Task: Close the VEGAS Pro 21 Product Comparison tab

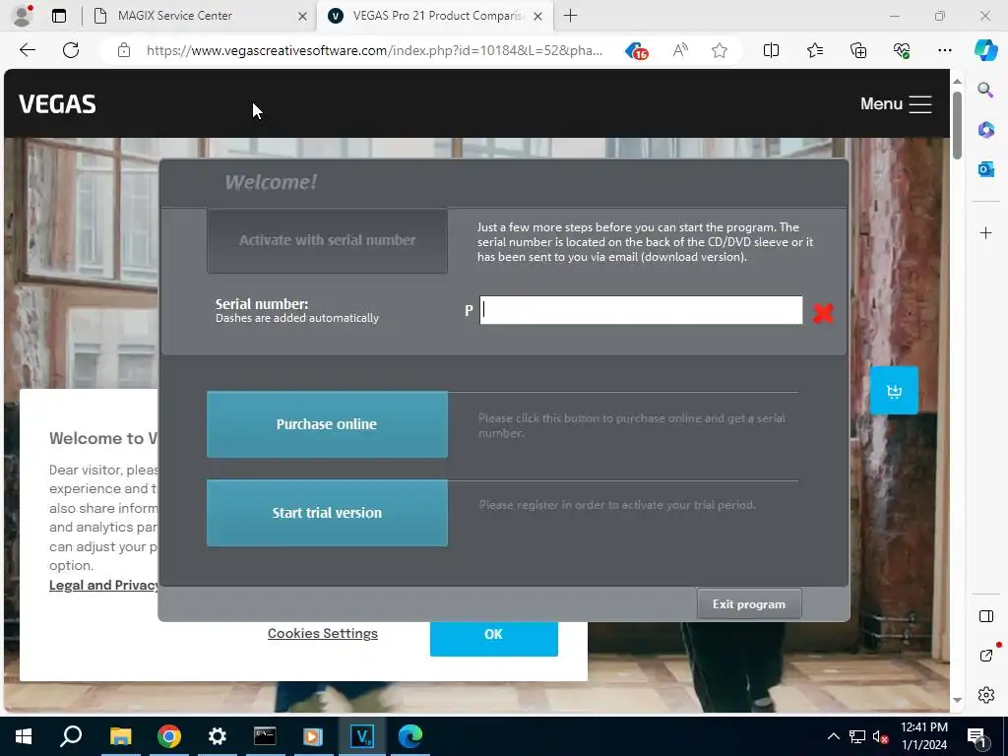Action: (x=538, y=16)
